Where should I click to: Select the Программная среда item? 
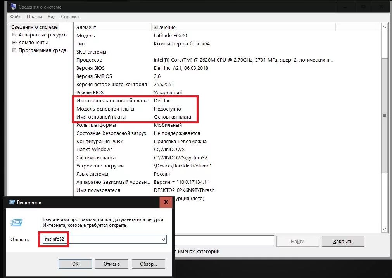[x=42, y=50]
